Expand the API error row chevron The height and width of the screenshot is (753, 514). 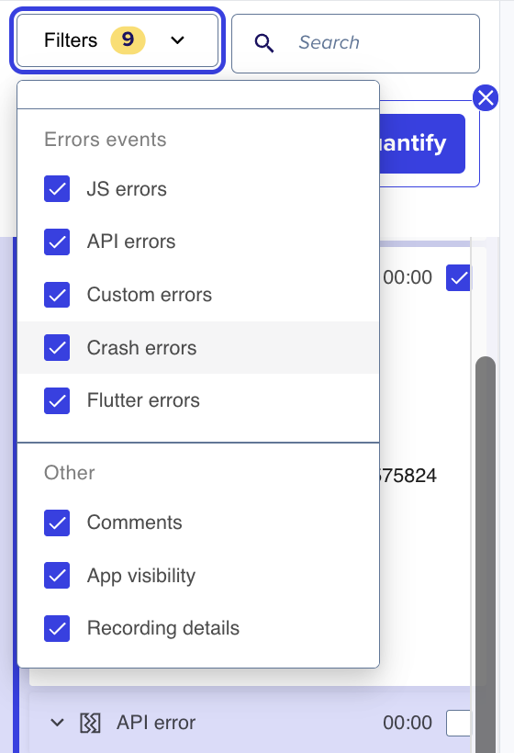(x=57, y=723)
